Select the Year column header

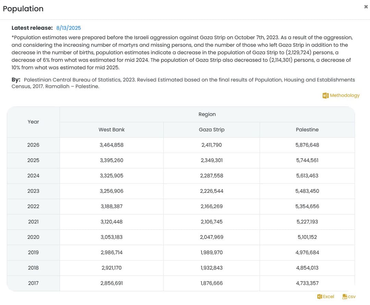tap(33, 122)
